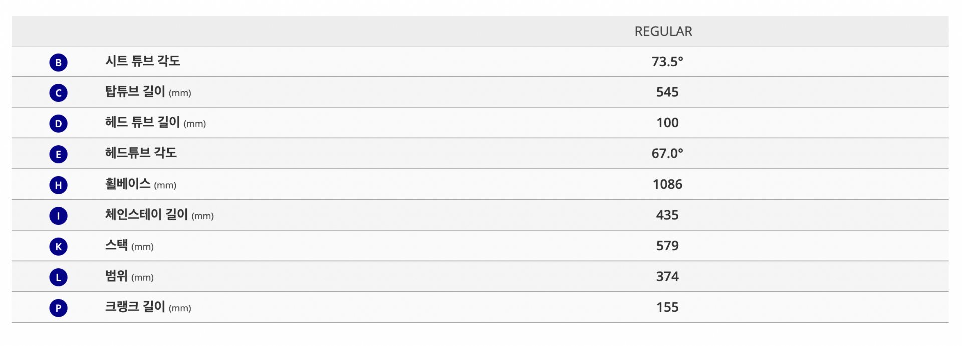Click the 체인스테이 길이 label
The image size is (962, 346).
point(159,214)
